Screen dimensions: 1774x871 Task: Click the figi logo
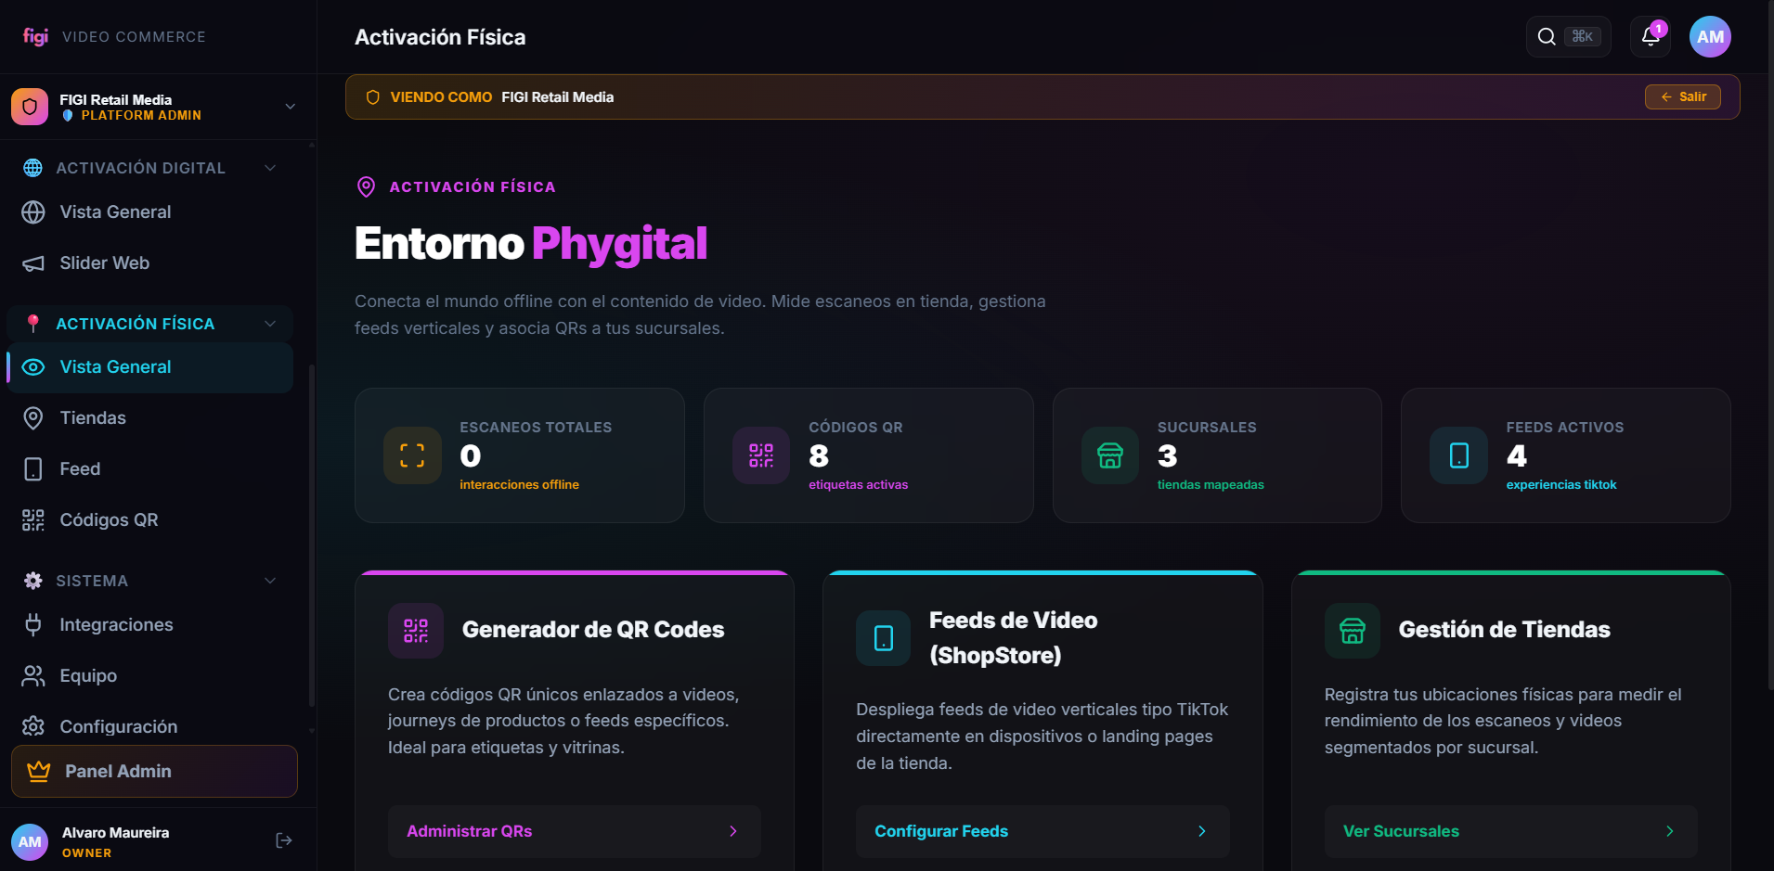[35, 36]
